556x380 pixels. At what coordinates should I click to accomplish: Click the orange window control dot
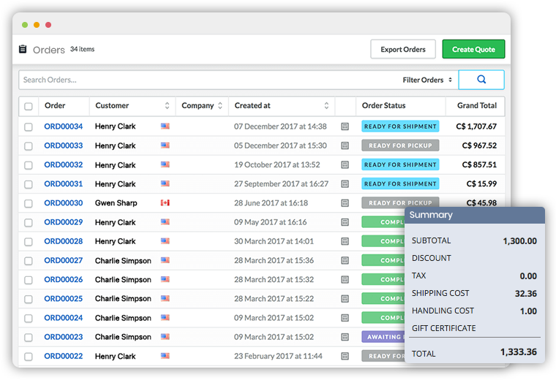37,25
